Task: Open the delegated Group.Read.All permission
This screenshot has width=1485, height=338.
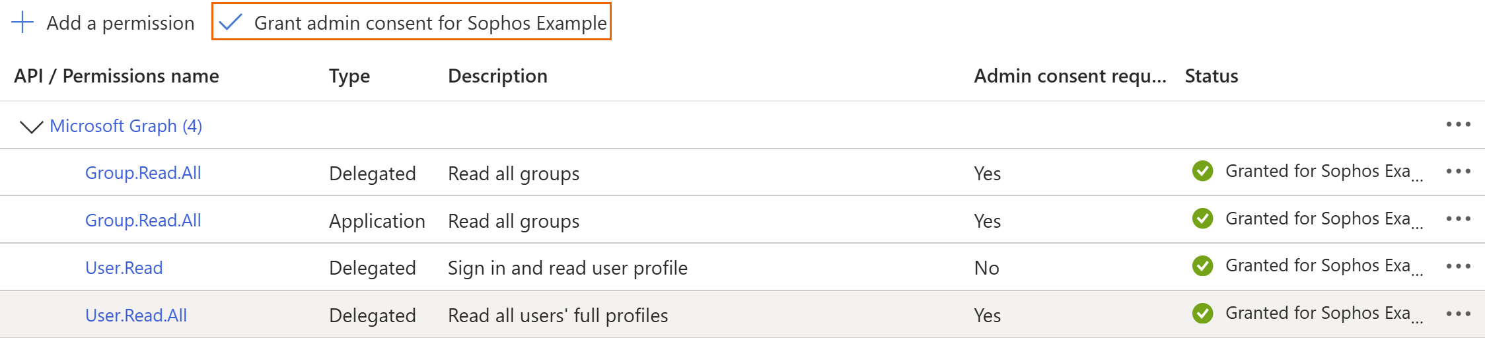Action: [143, 173]
